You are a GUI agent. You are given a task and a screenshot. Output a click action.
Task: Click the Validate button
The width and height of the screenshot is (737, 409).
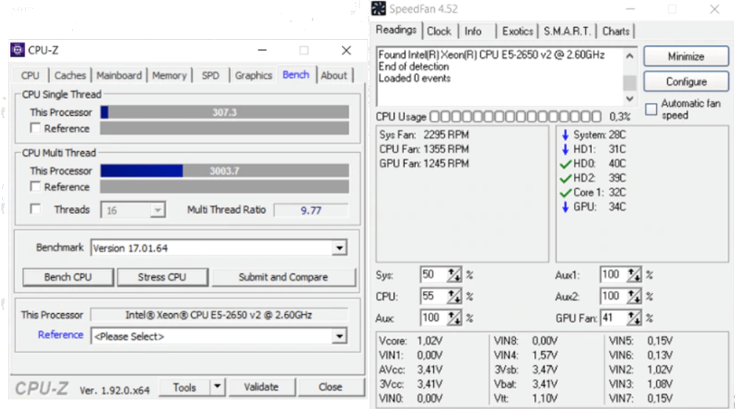(262, 387)
